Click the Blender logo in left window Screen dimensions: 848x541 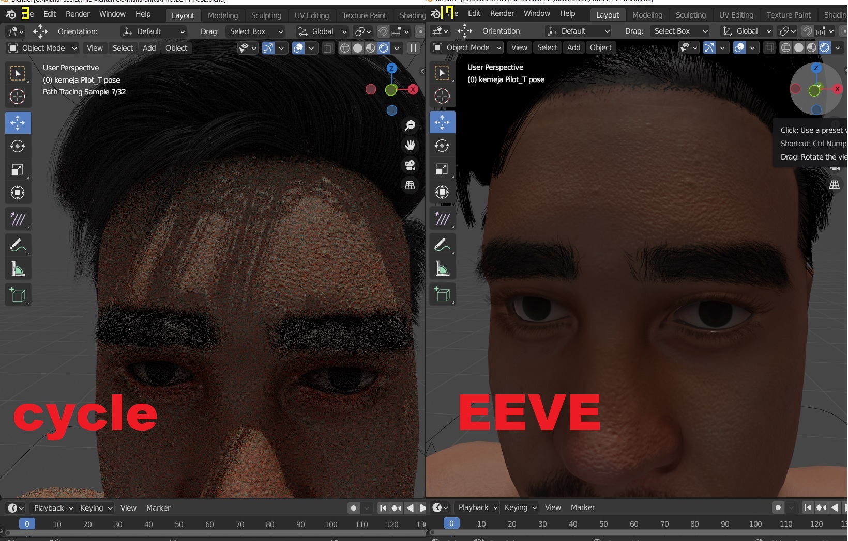tap(11, 14)
